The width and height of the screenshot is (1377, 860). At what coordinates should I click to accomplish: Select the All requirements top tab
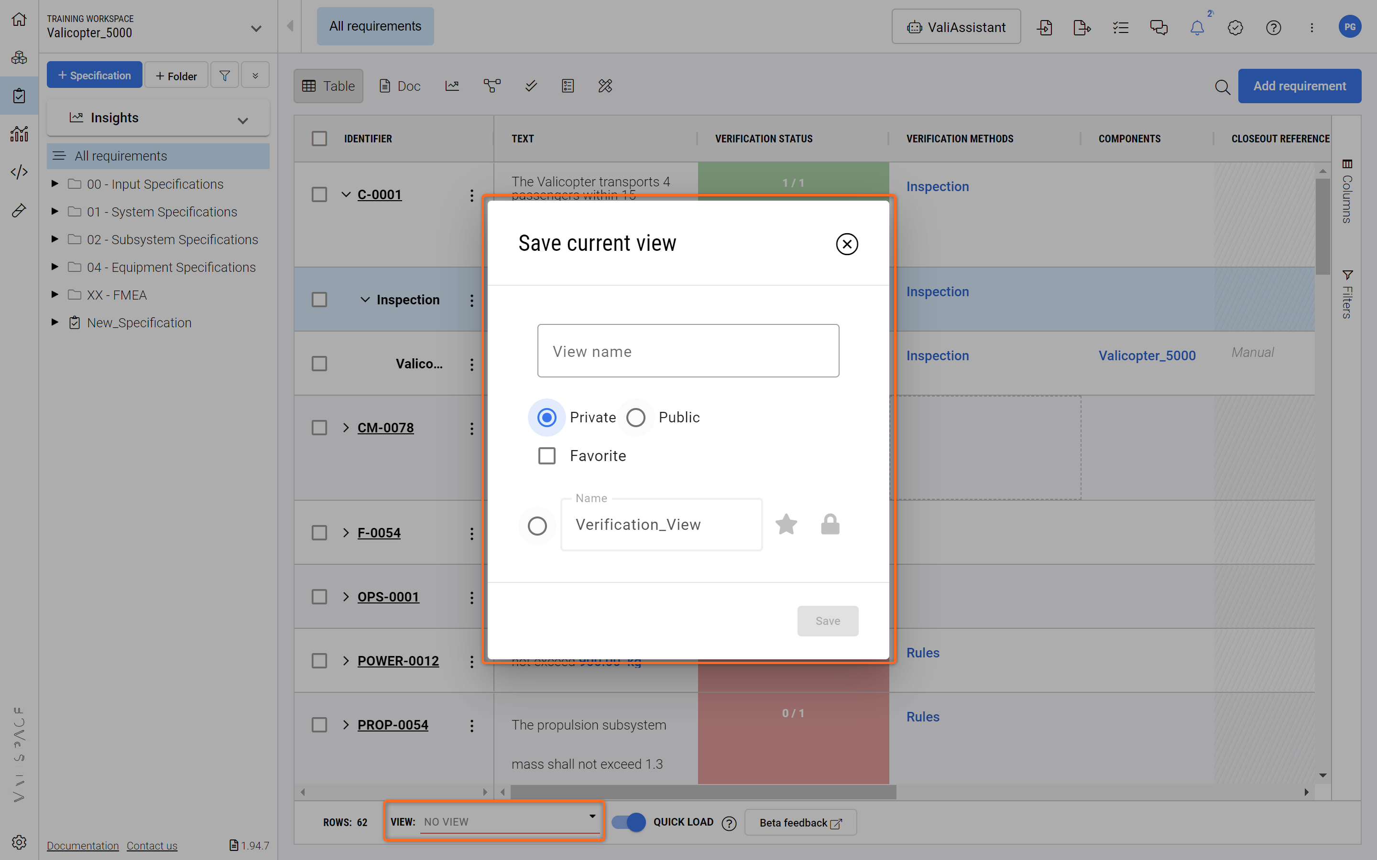click(x=375, y=26)
